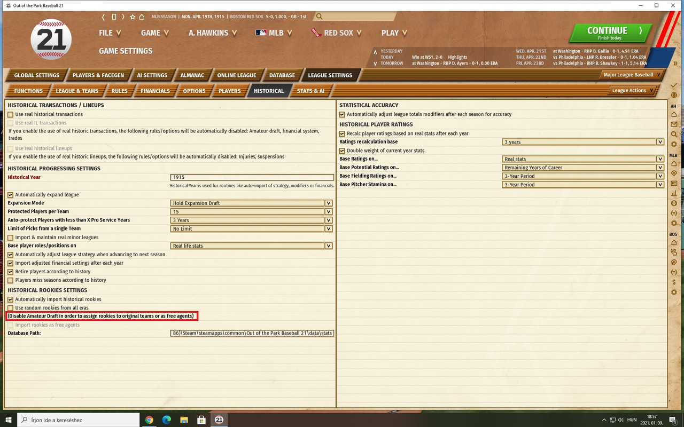Open the Expansion Mode dropdown
Viewport: 684px width, 427px height.
pyautogui.click(x=252, y=203)
